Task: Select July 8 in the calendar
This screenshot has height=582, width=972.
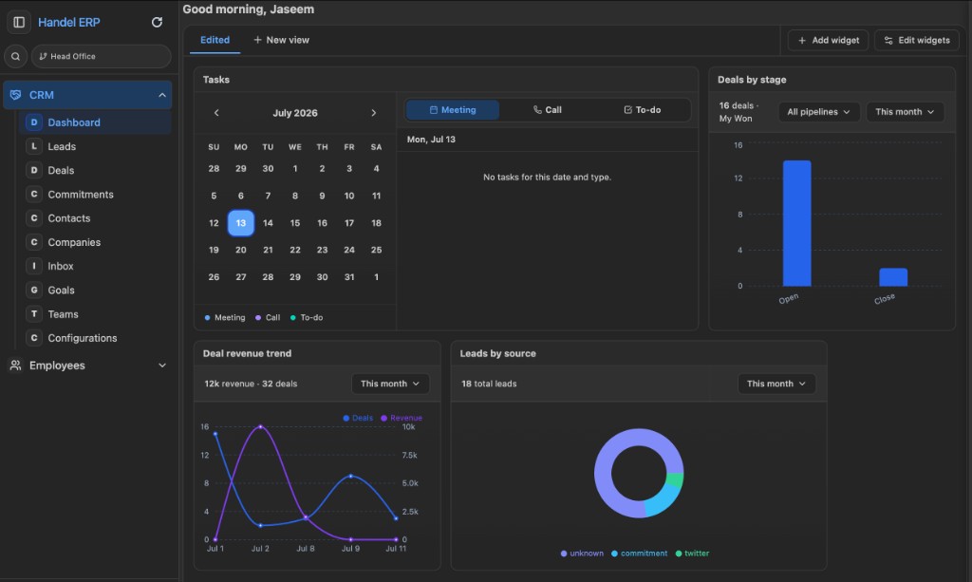Action: pyautogui.click(x=295, y=196)
